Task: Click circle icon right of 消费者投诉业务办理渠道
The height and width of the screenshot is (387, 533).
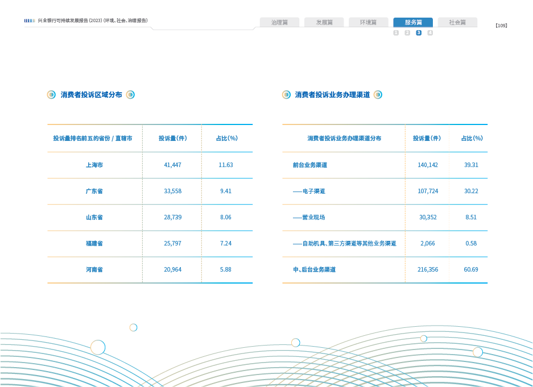Action: 378,95
